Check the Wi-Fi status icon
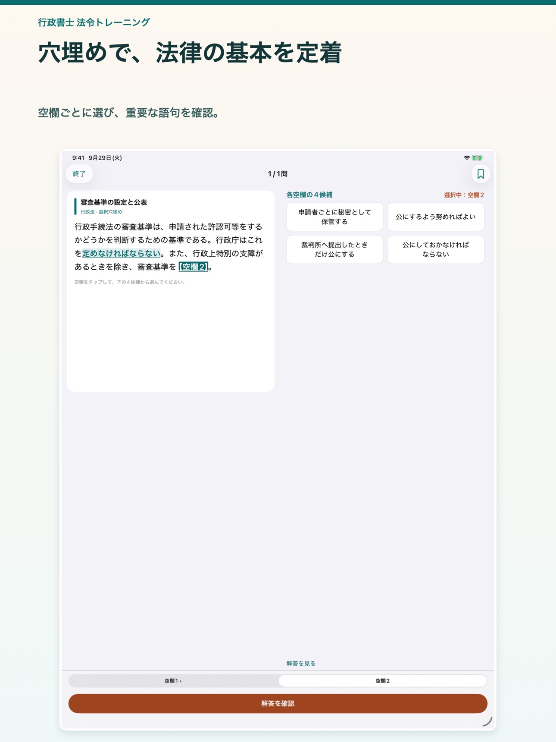This screenshot has height=742, width=556. point(467,158)
